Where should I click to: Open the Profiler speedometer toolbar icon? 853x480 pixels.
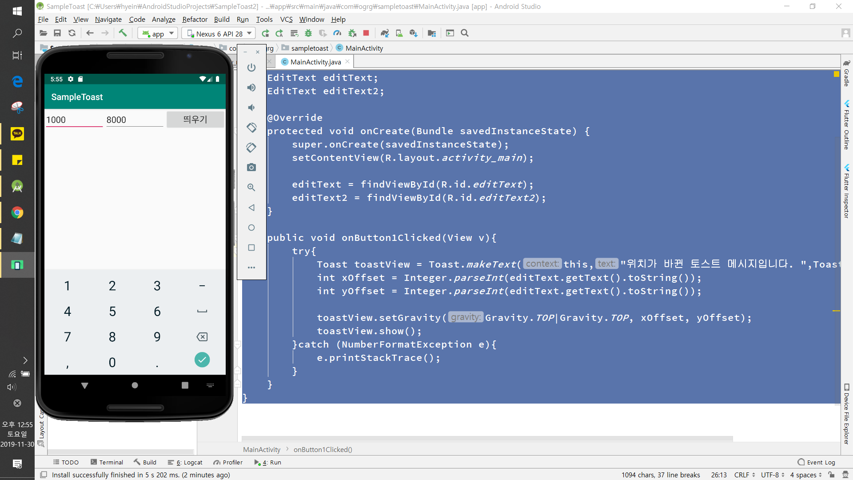[x=338, y=33]
